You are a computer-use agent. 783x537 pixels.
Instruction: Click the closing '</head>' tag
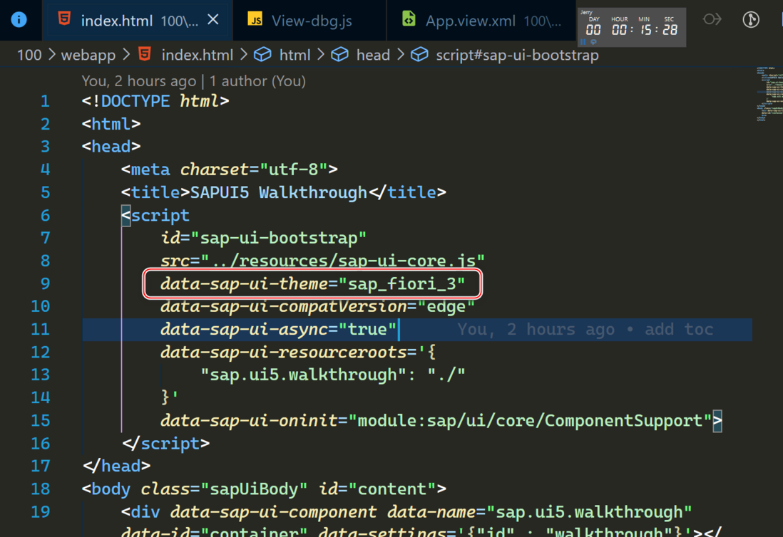(116, 466)
